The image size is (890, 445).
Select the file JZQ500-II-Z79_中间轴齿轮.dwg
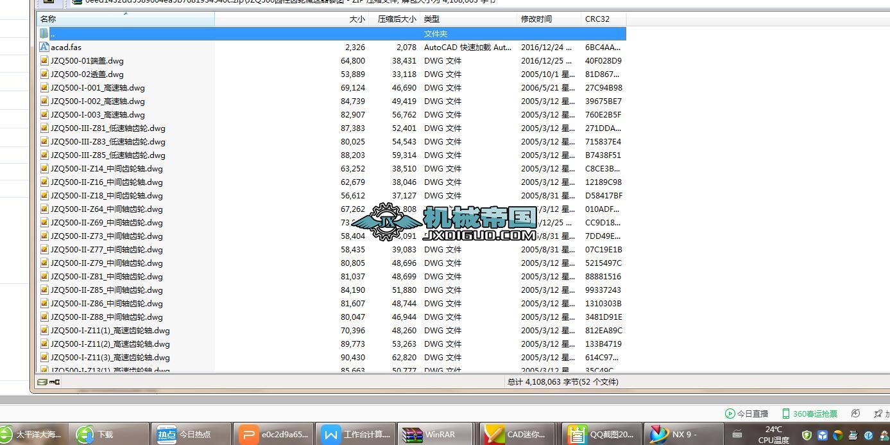(x=107, y=263)
